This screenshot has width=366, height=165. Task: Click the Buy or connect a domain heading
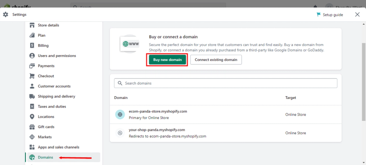point(173,37)
